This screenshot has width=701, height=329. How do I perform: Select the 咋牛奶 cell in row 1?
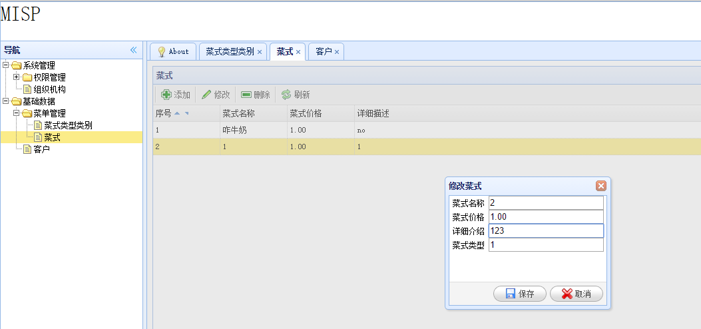tap(254, 130)
